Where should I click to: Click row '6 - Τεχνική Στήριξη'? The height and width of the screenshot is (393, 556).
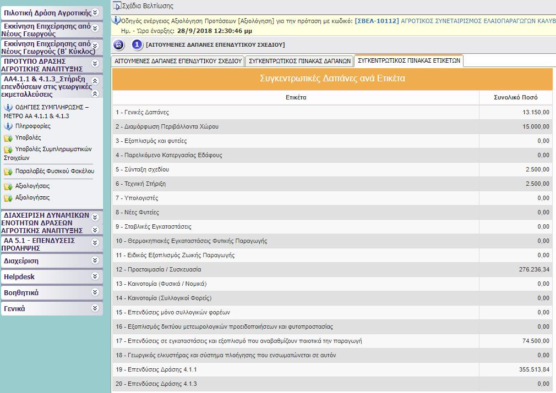(x=332, y=184)
